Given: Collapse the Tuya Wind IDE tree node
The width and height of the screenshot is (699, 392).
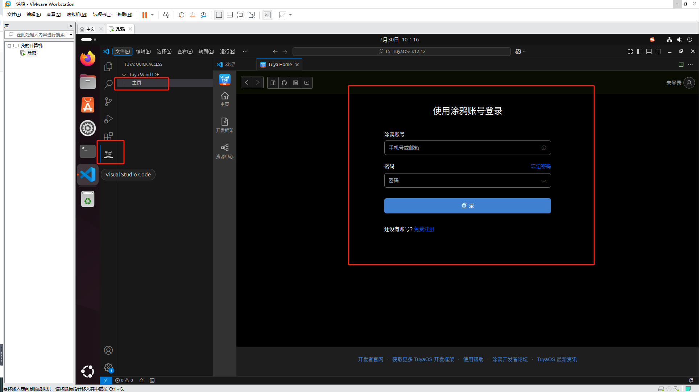Looking at the screenshot, I should coord(124,74).
